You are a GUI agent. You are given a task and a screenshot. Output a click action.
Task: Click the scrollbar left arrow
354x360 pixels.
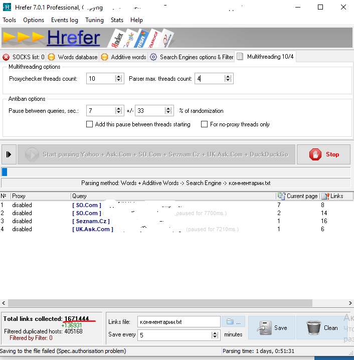click(x=4, y=303)
